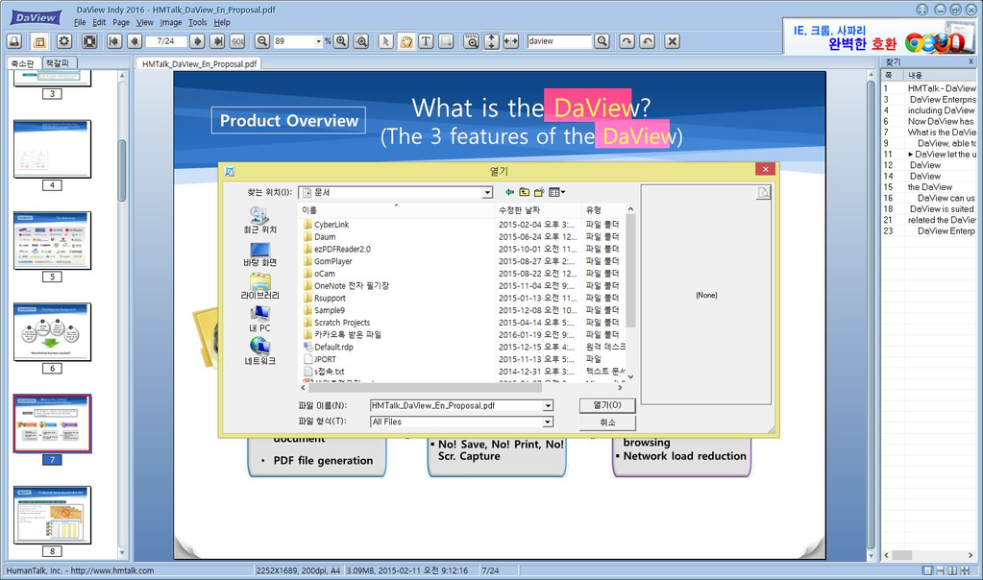This screenshot has height=580, width=983.
Task: Click the preview toggle icon in dialog preview pane
Action: click(x=763, y=193)
